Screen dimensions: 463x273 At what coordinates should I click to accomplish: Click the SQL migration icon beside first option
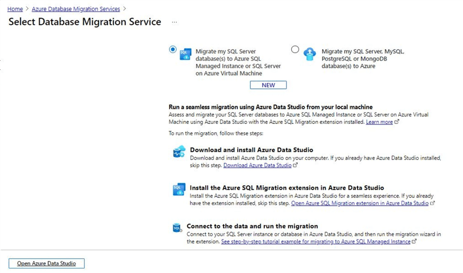(185, 54)
